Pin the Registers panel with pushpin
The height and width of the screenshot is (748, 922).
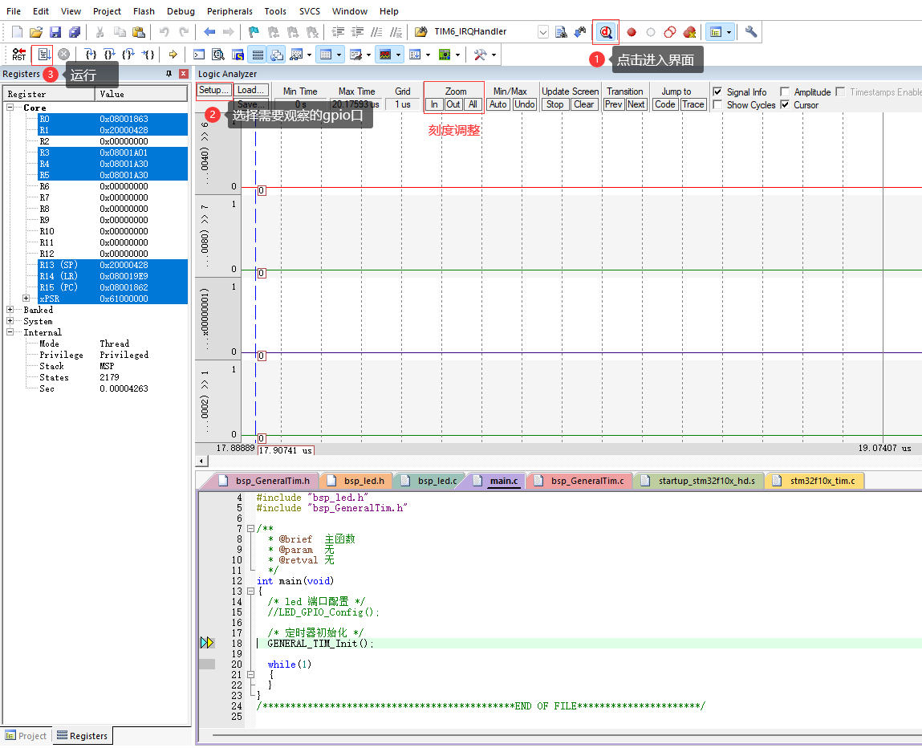pos(169,74)
